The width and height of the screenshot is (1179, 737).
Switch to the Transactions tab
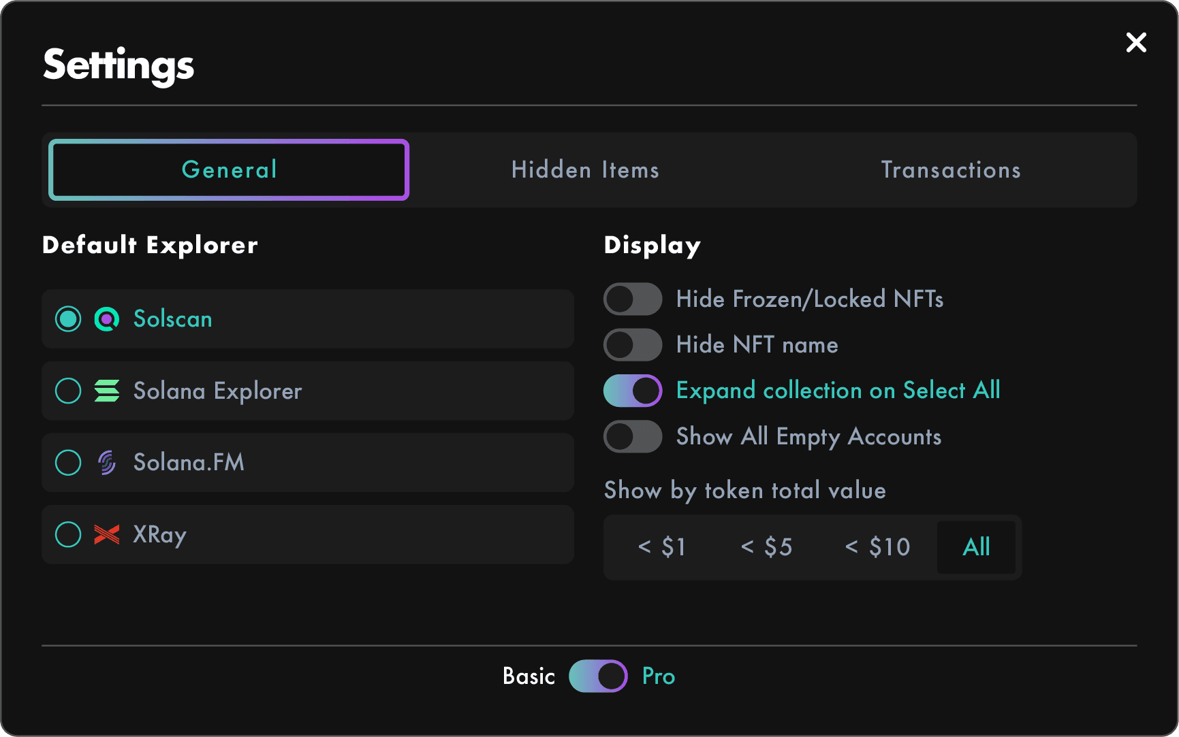pos(951,170)
